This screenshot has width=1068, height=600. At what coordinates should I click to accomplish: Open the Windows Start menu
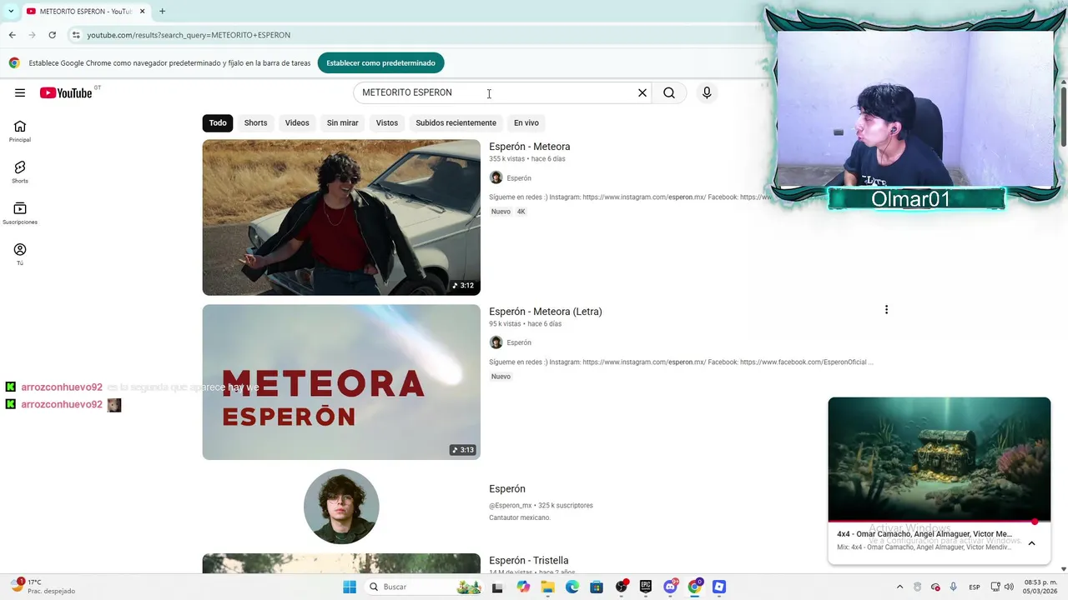click(x=350, y=587)
